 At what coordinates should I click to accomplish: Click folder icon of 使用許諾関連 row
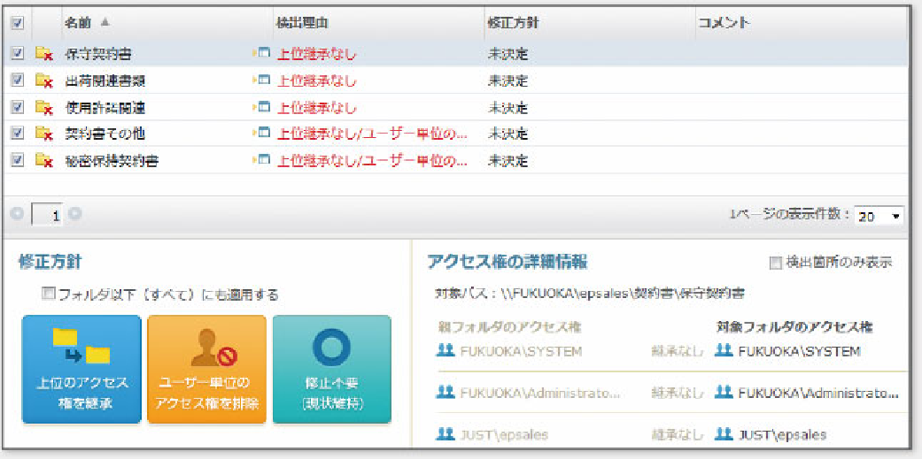point(44,107)
